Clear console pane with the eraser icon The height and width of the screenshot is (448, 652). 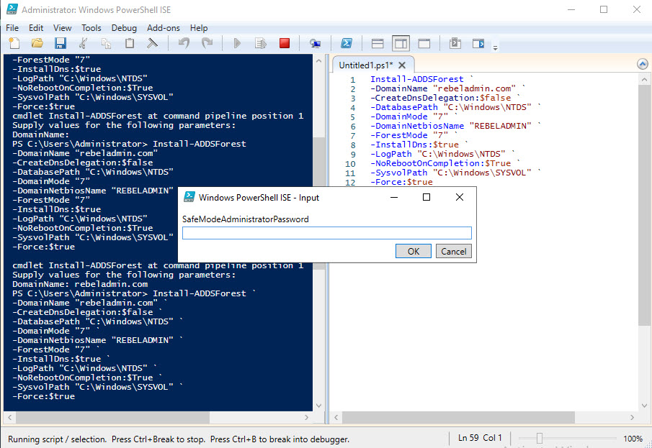pyautogui.click(x=152, y=43)
